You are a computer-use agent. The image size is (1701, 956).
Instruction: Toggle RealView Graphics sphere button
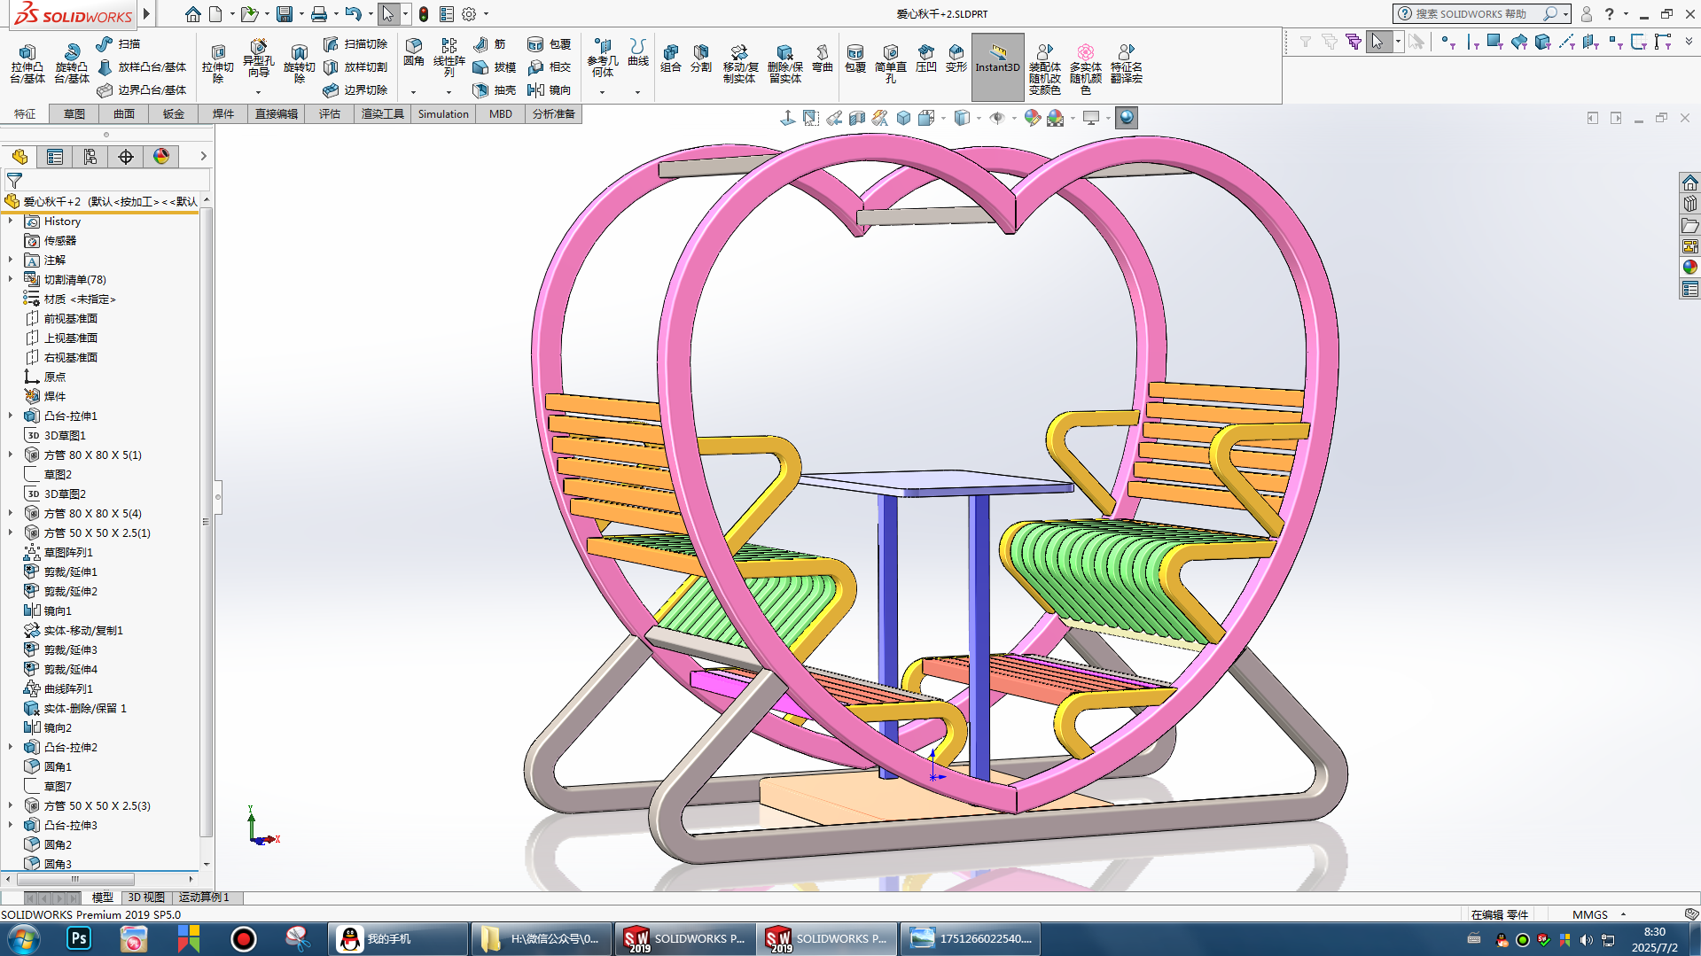pos(1127,118)
